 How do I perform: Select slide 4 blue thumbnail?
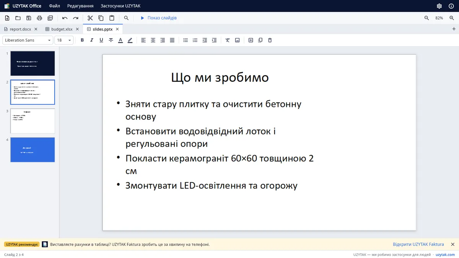click(33, 149)
